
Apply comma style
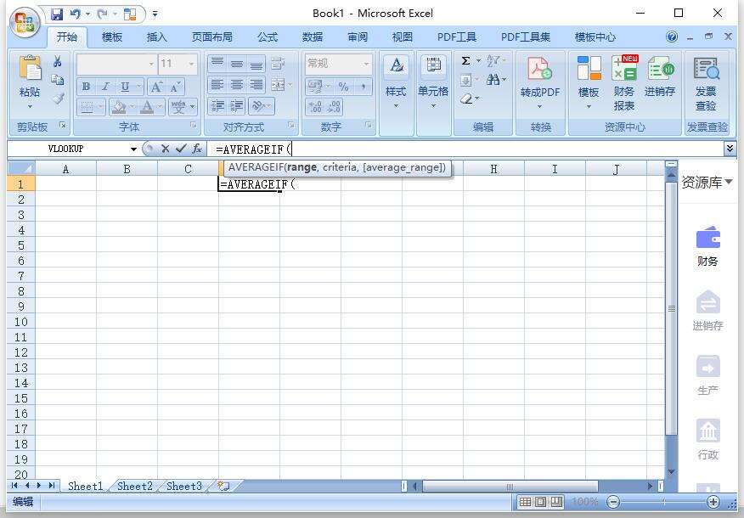coord(364,87)
